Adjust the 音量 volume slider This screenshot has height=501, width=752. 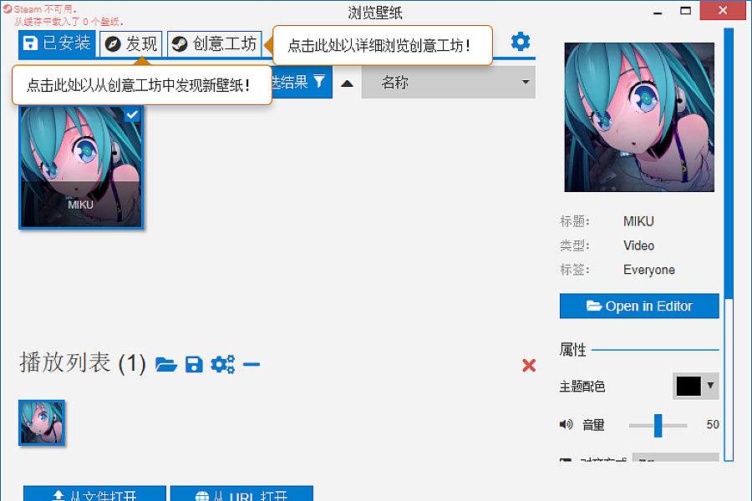tap(658, 425)
